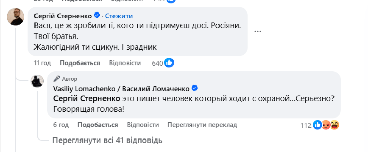Follow Стерненко via the Стежити link
This screenshot has height=152, width=368.
[x=119, y=16]
